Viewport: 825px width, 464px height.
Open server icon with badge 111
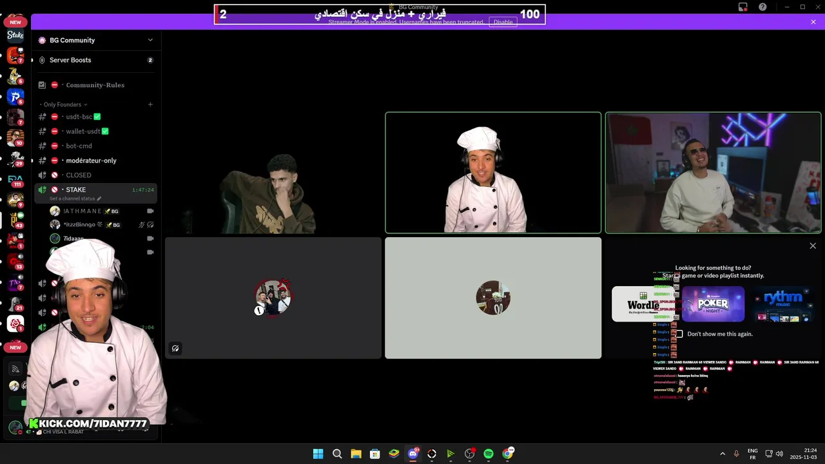[x=15, y=180]
